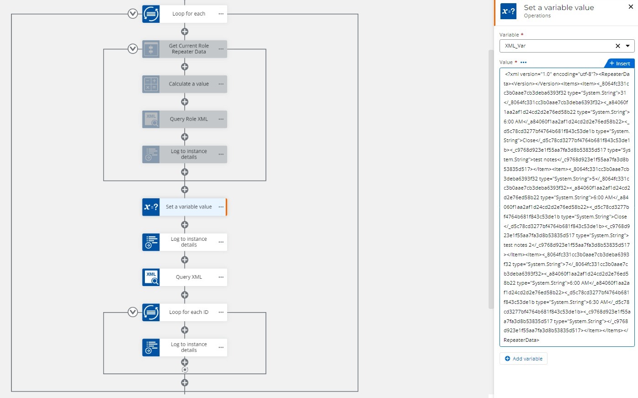Select the Query XML action label
638x398 pixels.
(189, 277)
